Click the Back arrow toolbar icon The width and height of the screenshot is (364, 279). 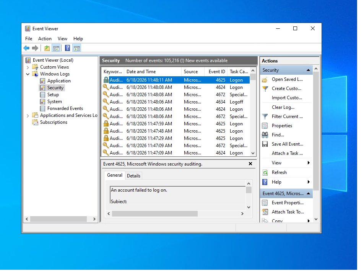(26, 48)
